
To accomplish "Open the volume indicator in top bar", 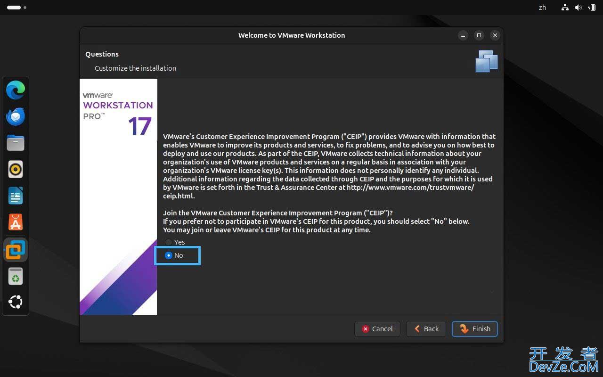I will point(578,8).
